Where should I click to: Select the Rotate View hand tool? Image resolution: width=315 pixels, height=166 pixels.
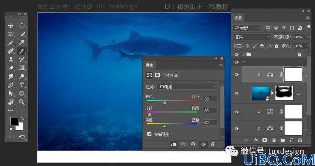(x=11, y=102)
